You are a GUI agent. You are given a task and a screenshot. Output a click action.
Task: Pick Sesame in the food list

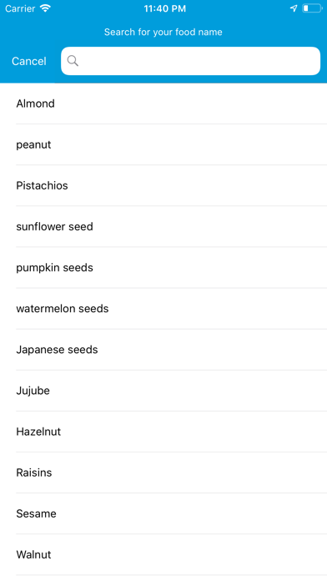(x=163, y=513)
